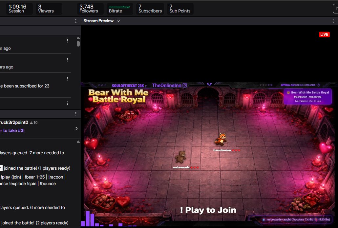Open the Stream Preview panel's three-dot menu
The height and width of the screenshot is (228, 338).
[333, 21]
